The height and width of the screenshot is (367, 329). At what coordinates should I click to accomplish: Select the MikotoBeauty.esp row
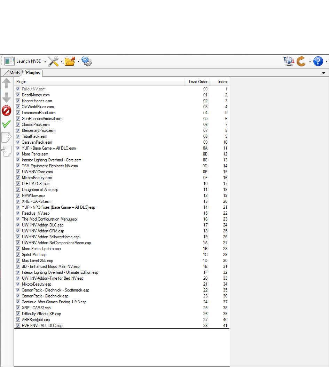122,284
